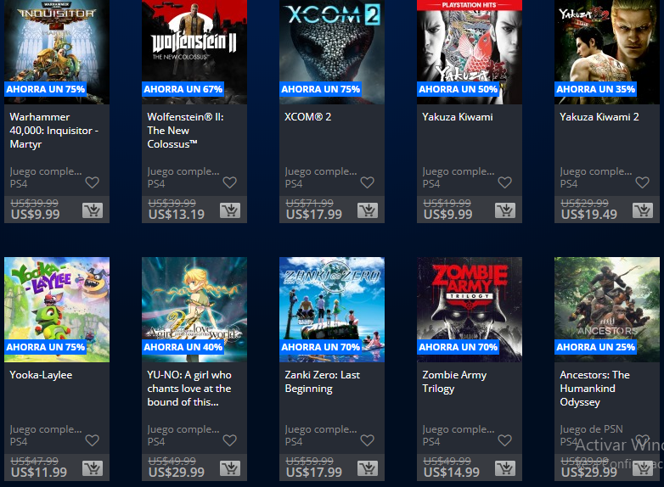Add XCOM 2 to shopping cart

(x=368, y=210)
